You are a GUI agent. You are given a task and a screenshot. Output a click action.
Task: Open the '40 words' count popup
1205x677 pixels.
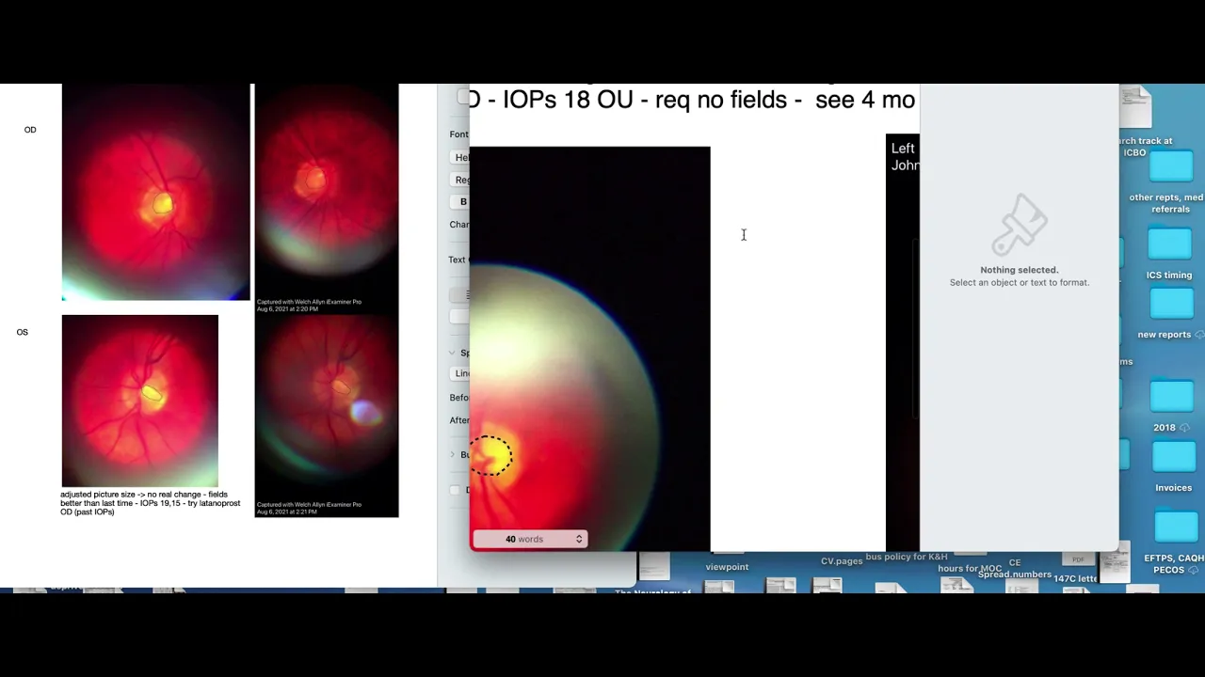coord(530,539)
